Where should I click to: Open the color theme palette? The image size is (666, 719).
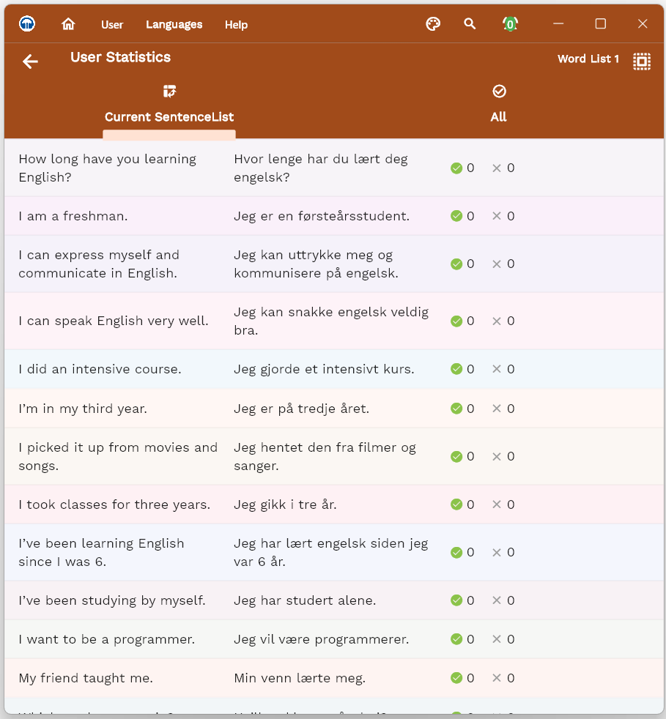click(433, 24)
